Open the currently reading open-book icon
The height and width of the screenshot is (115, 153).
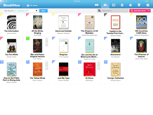click(97, 5)
